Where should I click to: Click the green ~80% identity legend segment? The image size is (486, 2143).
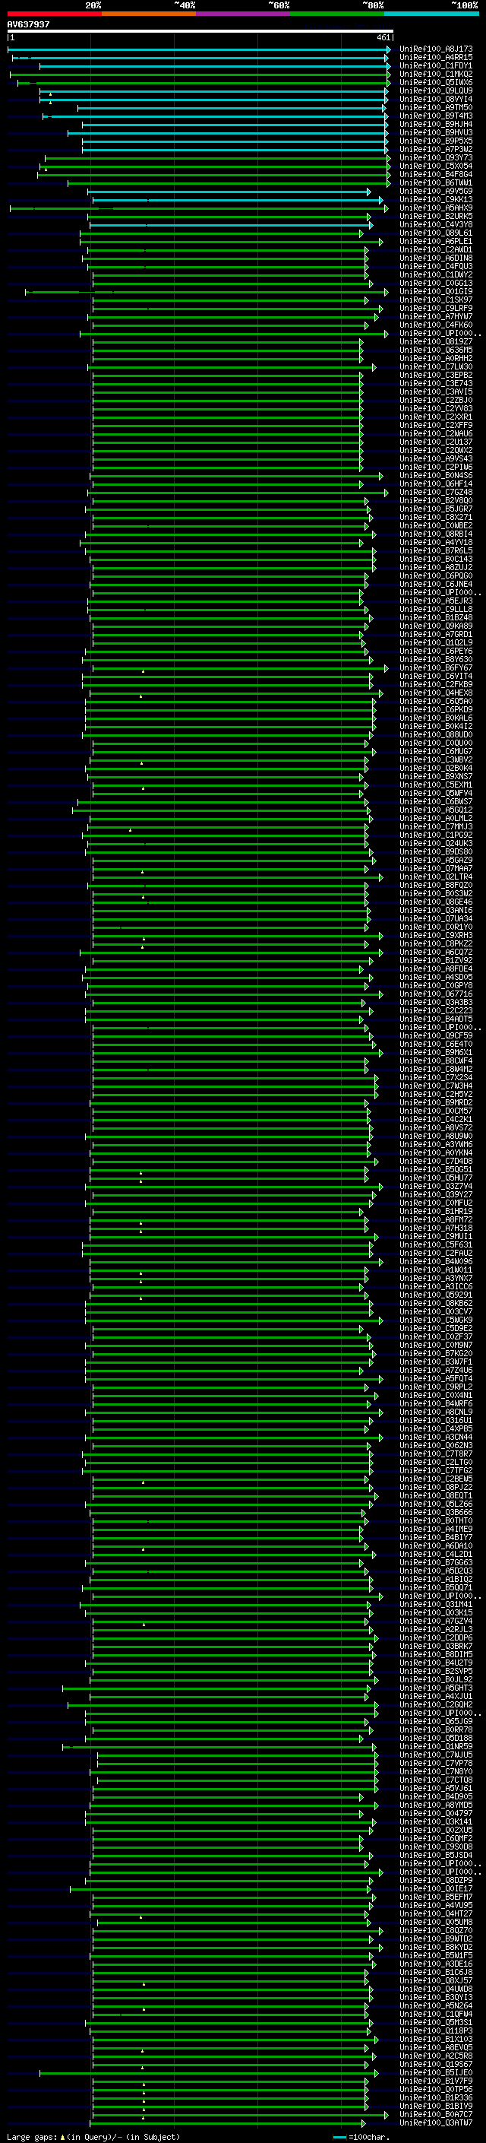click(x=337, y=14)
